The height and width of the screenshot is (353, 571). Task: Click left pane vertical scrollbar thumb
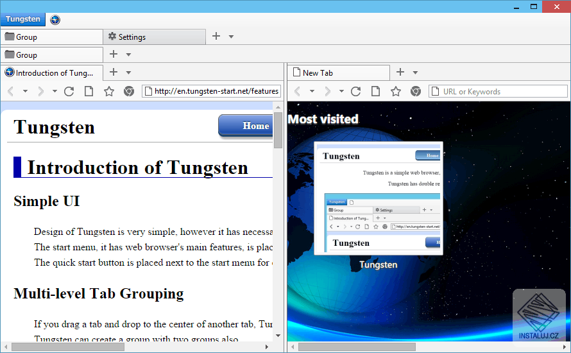(278, 130)
